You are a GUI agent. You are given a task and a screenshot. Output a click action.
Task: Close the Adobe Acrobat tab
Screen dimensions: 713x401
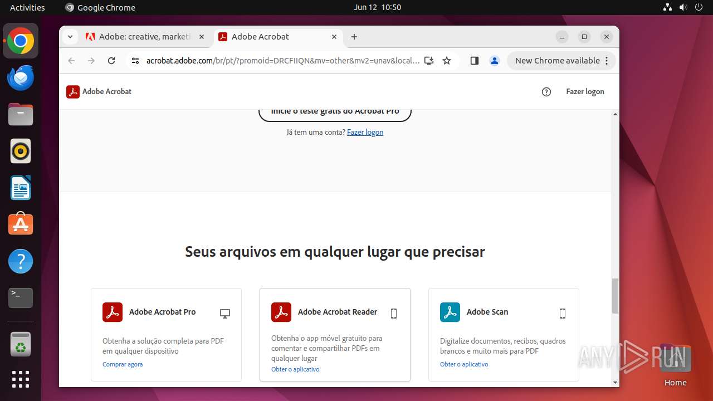coord(334,37)
